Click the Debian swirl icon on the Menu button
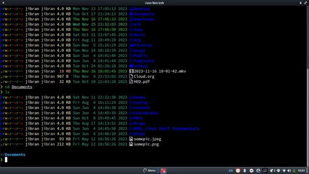 pyautogui.click(x=145, y=171)
